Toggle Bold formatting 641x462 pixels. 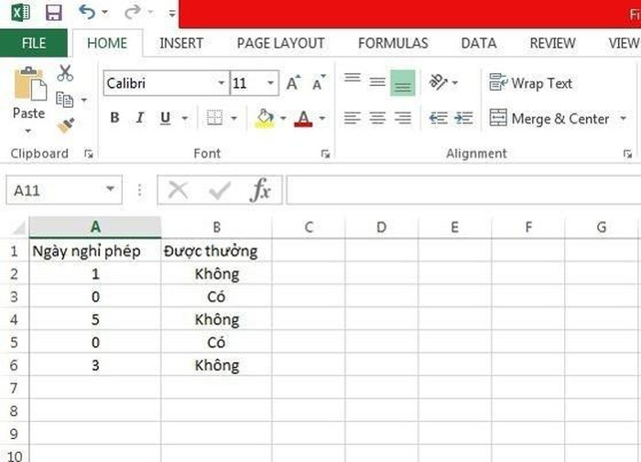point(114,118)
